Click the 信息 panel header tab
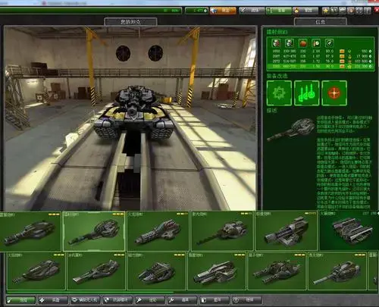The image size is (379, 307). (x=321, y=22)
